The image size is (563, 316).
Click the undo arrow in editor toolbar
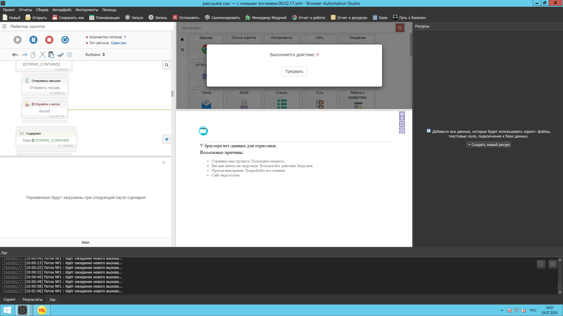[x=15, y=55]
